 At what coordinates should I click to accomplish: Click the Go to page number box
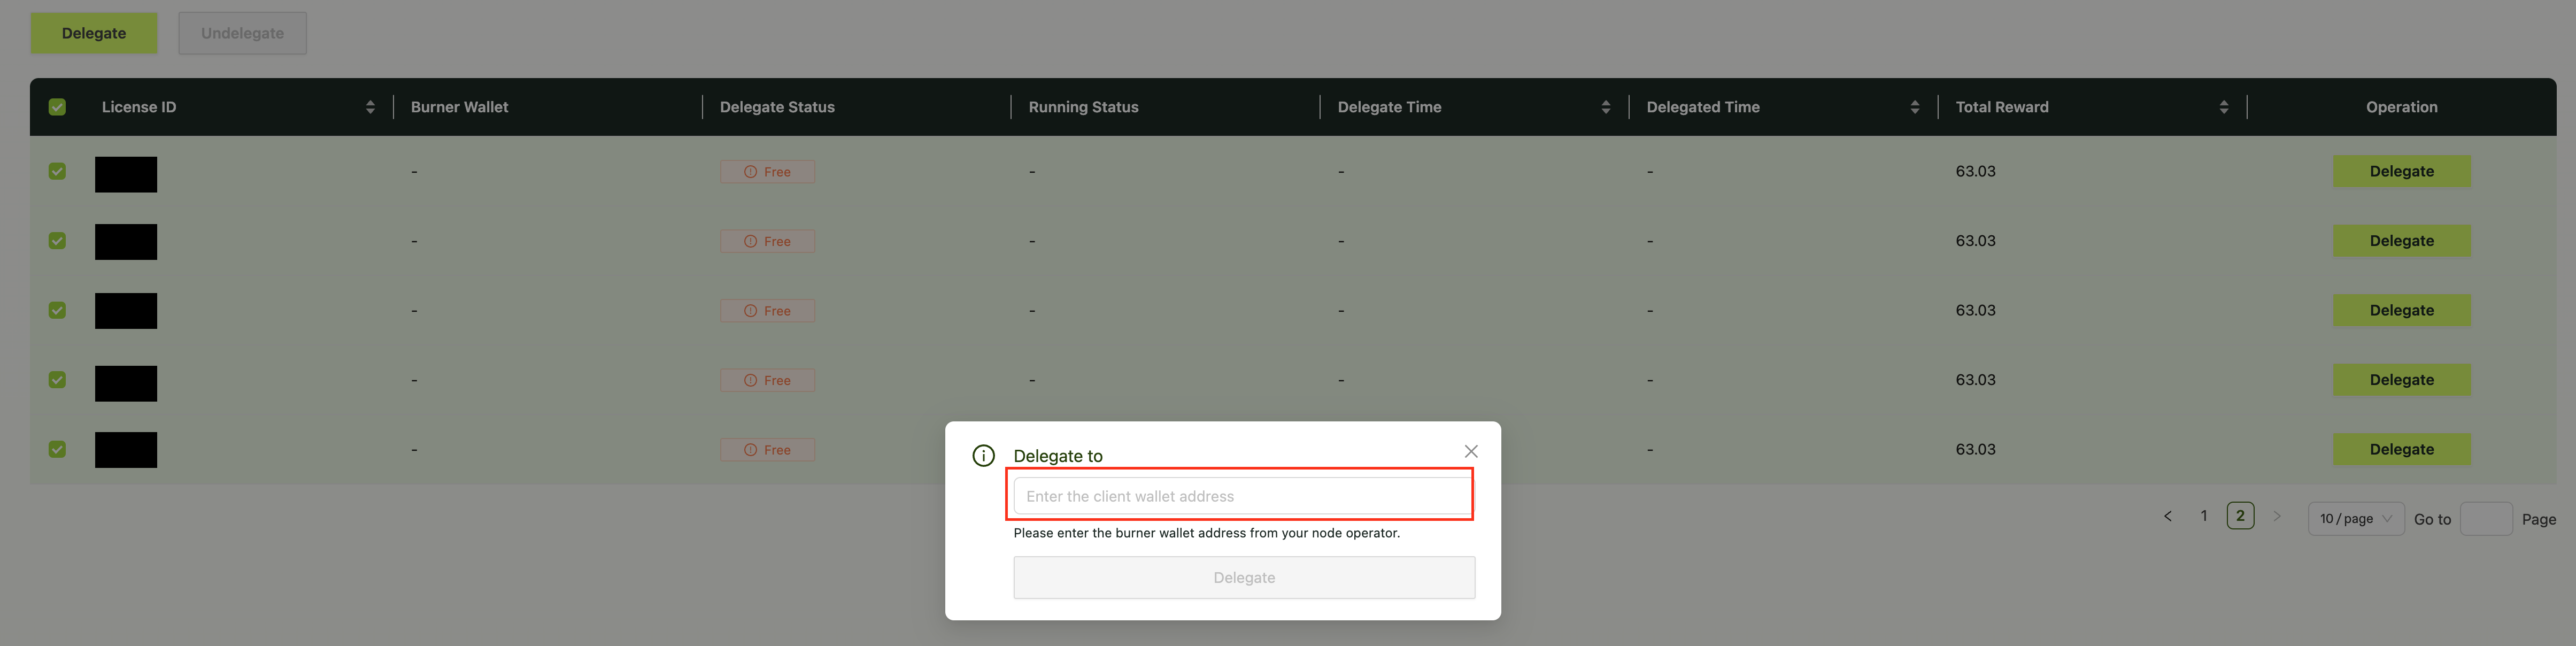point(2485,519)
